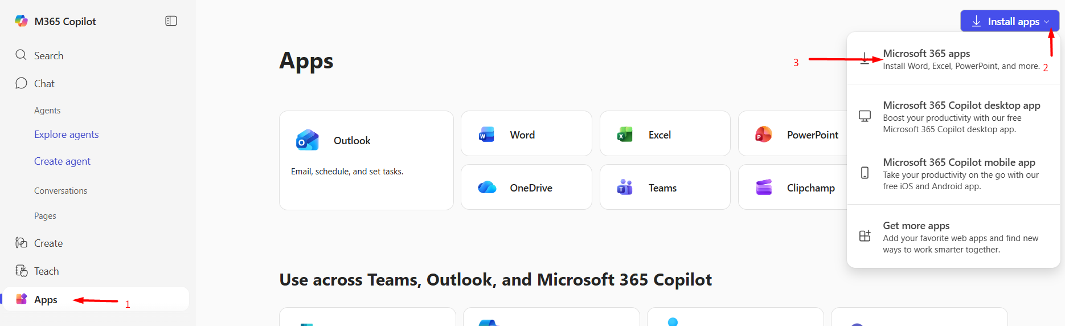Open Chat from the sidebar
The width and height of the screenshot is (1065, 326).
[x=44, y=83]
